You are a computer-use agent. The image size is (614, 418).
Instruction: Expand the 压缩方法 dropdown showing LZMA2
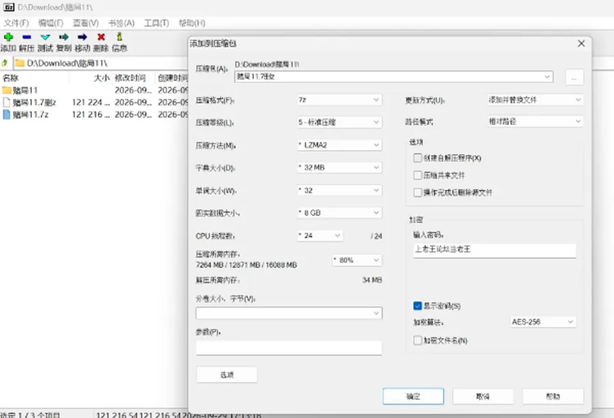click(x=339, y=145)
